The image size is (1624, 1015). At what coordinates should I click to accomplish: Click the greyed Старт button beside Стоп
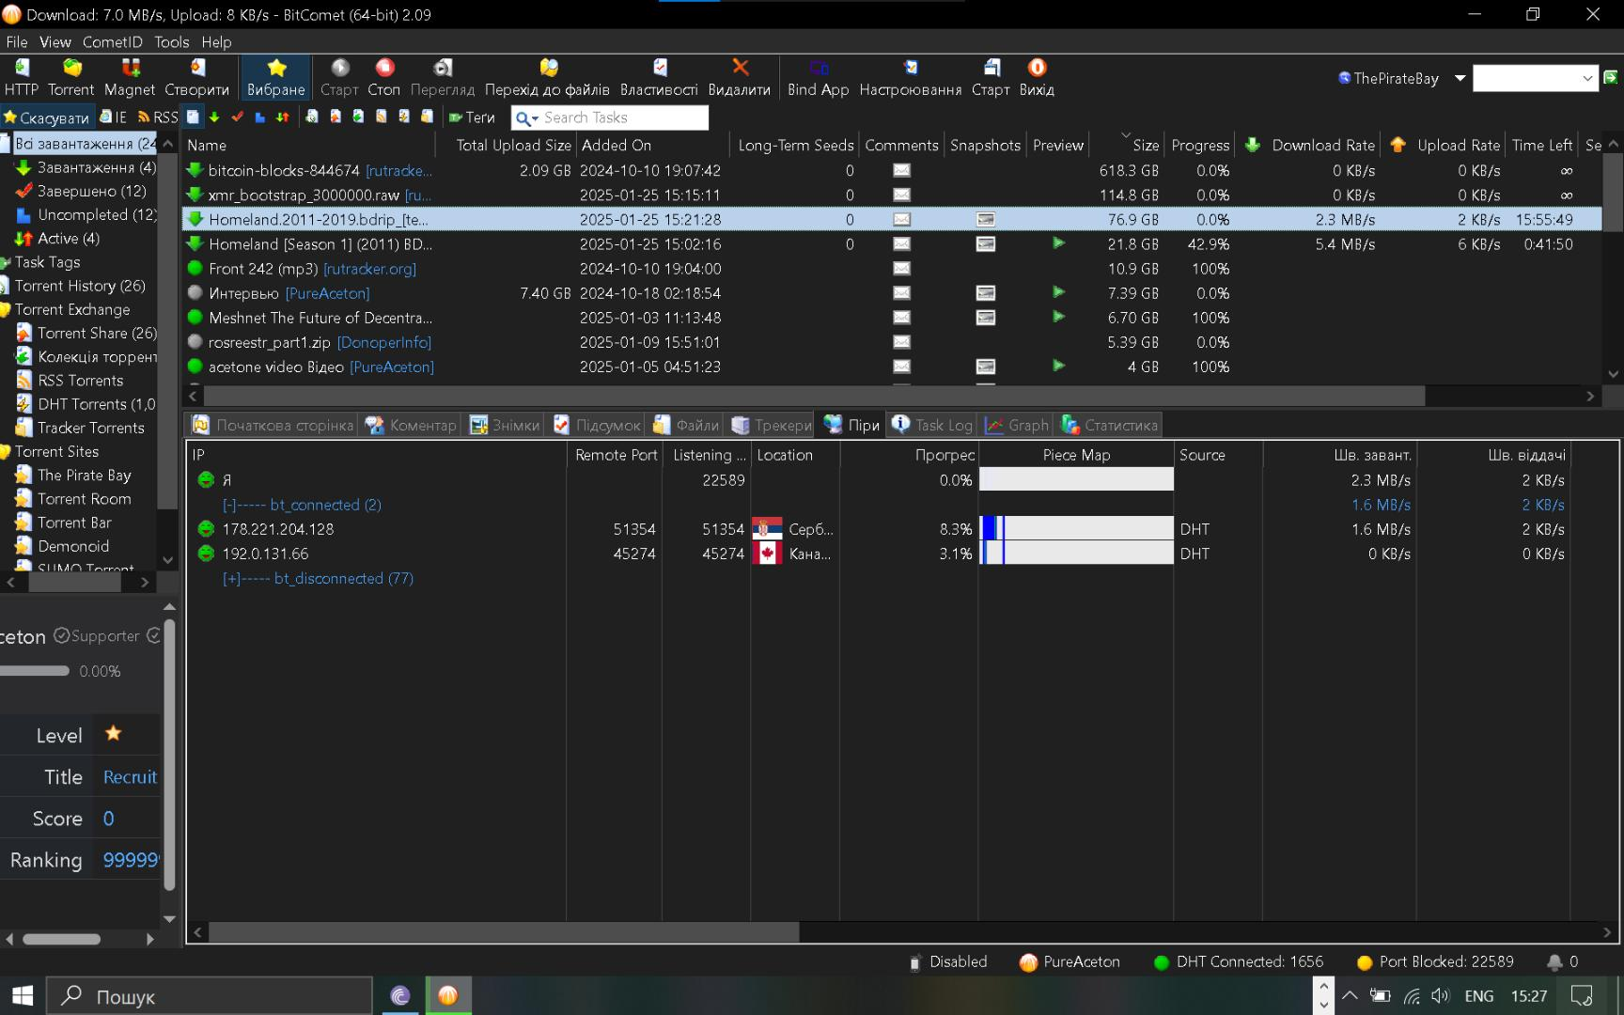[x=339, y=77]
